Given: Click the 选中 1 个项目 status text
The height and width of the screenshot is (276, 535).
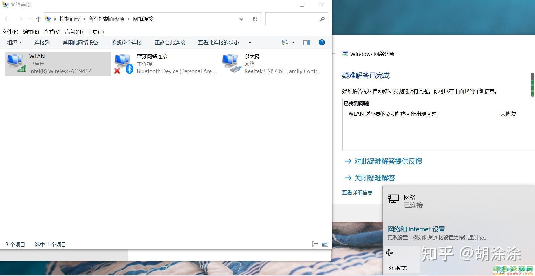Looking at the screenshot, I should [x=50, y=244].
